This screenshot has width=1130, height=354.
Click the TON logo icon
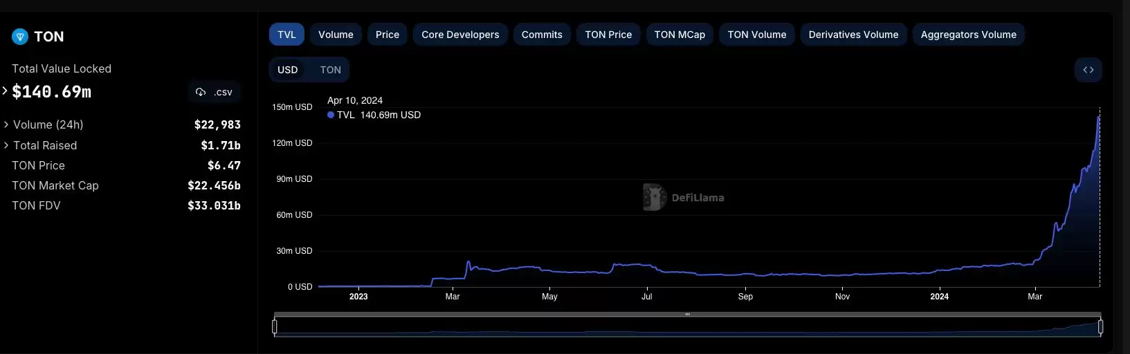point(20,37)
